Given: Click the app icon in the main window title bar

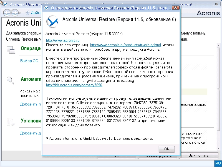Looking at the screenshot, I should tap(5, 4).
